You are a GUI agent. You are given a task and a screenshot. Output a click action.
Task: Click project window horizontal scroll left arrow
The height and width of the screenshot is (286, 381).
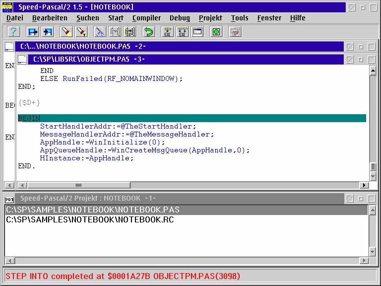click(10, 261)
